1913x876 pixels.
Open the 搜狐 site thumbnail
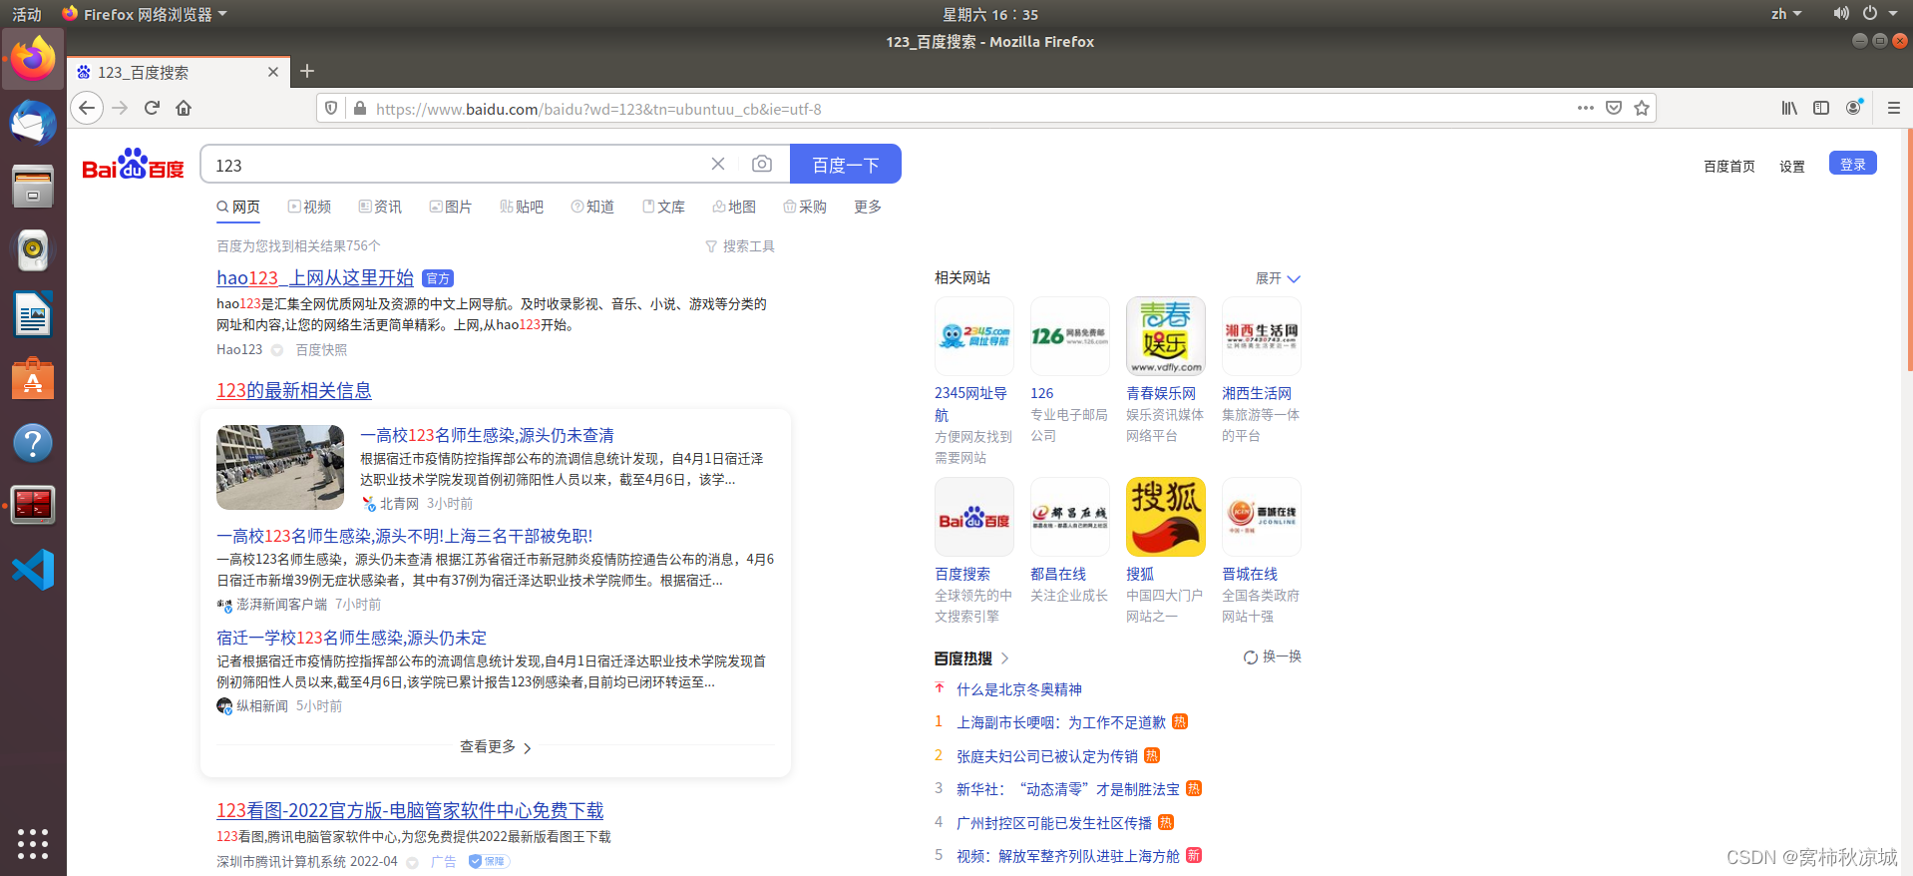point(1165,517)
